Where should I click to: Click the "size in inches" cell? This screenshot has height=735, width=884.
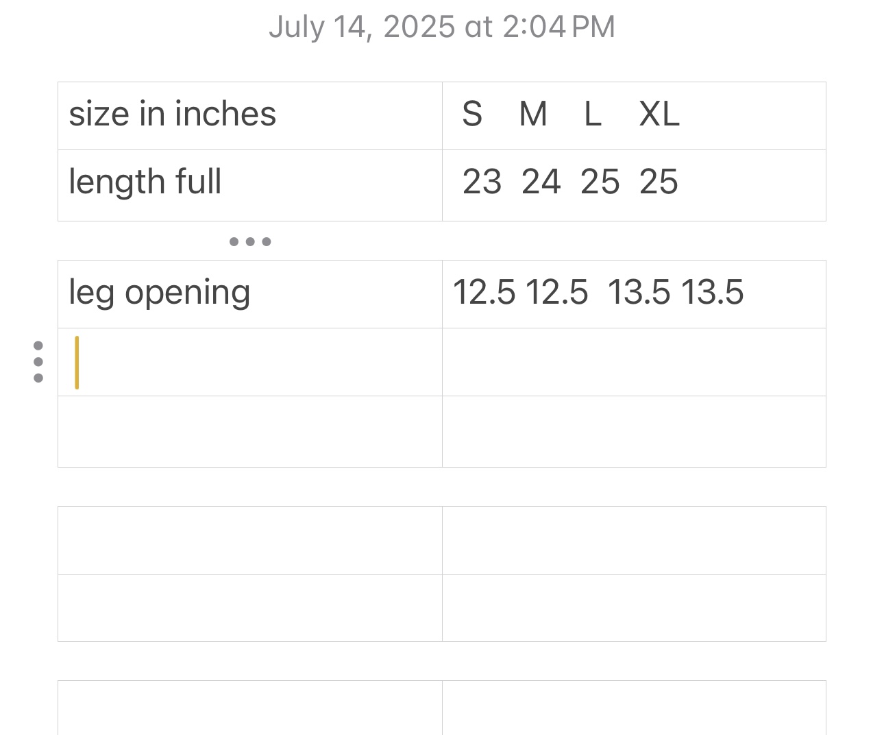[x=249, y=115]
